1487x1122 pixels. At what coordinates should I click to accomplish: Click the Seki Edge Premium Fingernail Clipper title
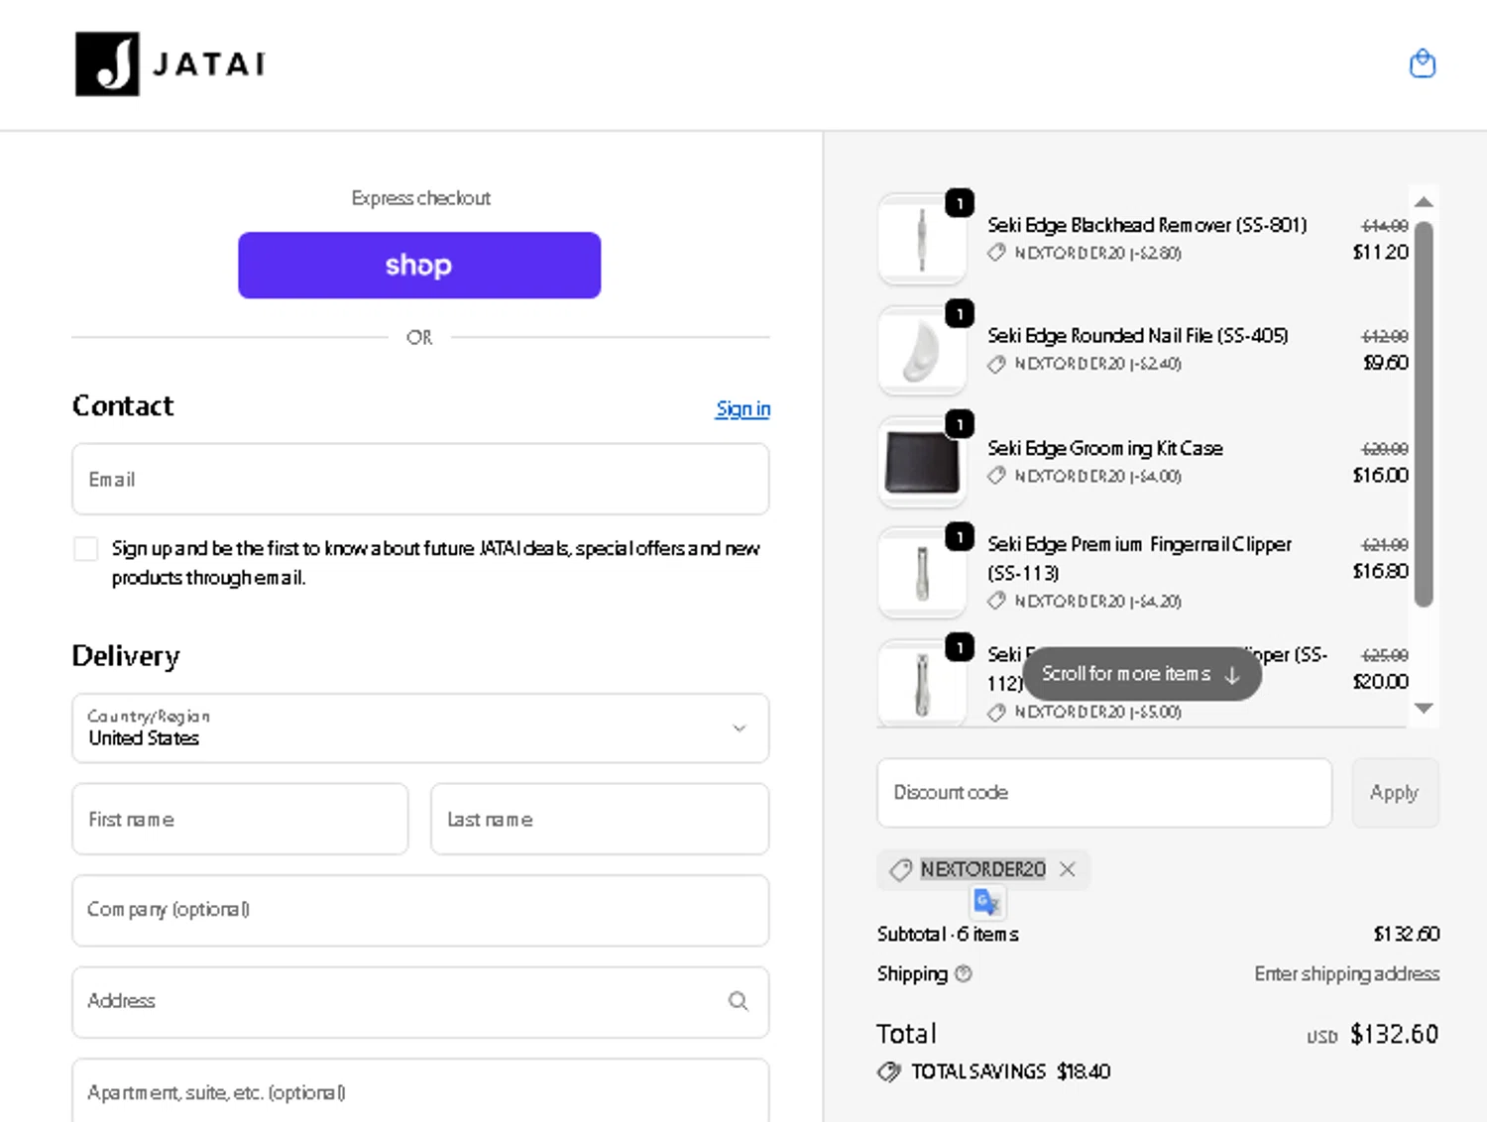click(x=1140, y=558)
